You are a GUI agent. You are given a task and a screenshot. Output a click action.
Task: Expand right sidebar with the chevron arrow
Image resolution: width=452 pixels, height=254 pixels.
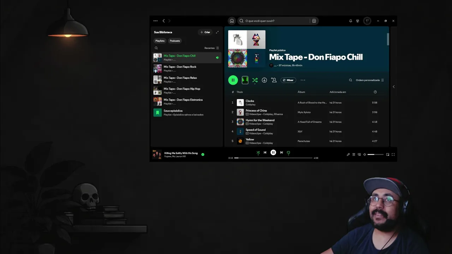393,86
